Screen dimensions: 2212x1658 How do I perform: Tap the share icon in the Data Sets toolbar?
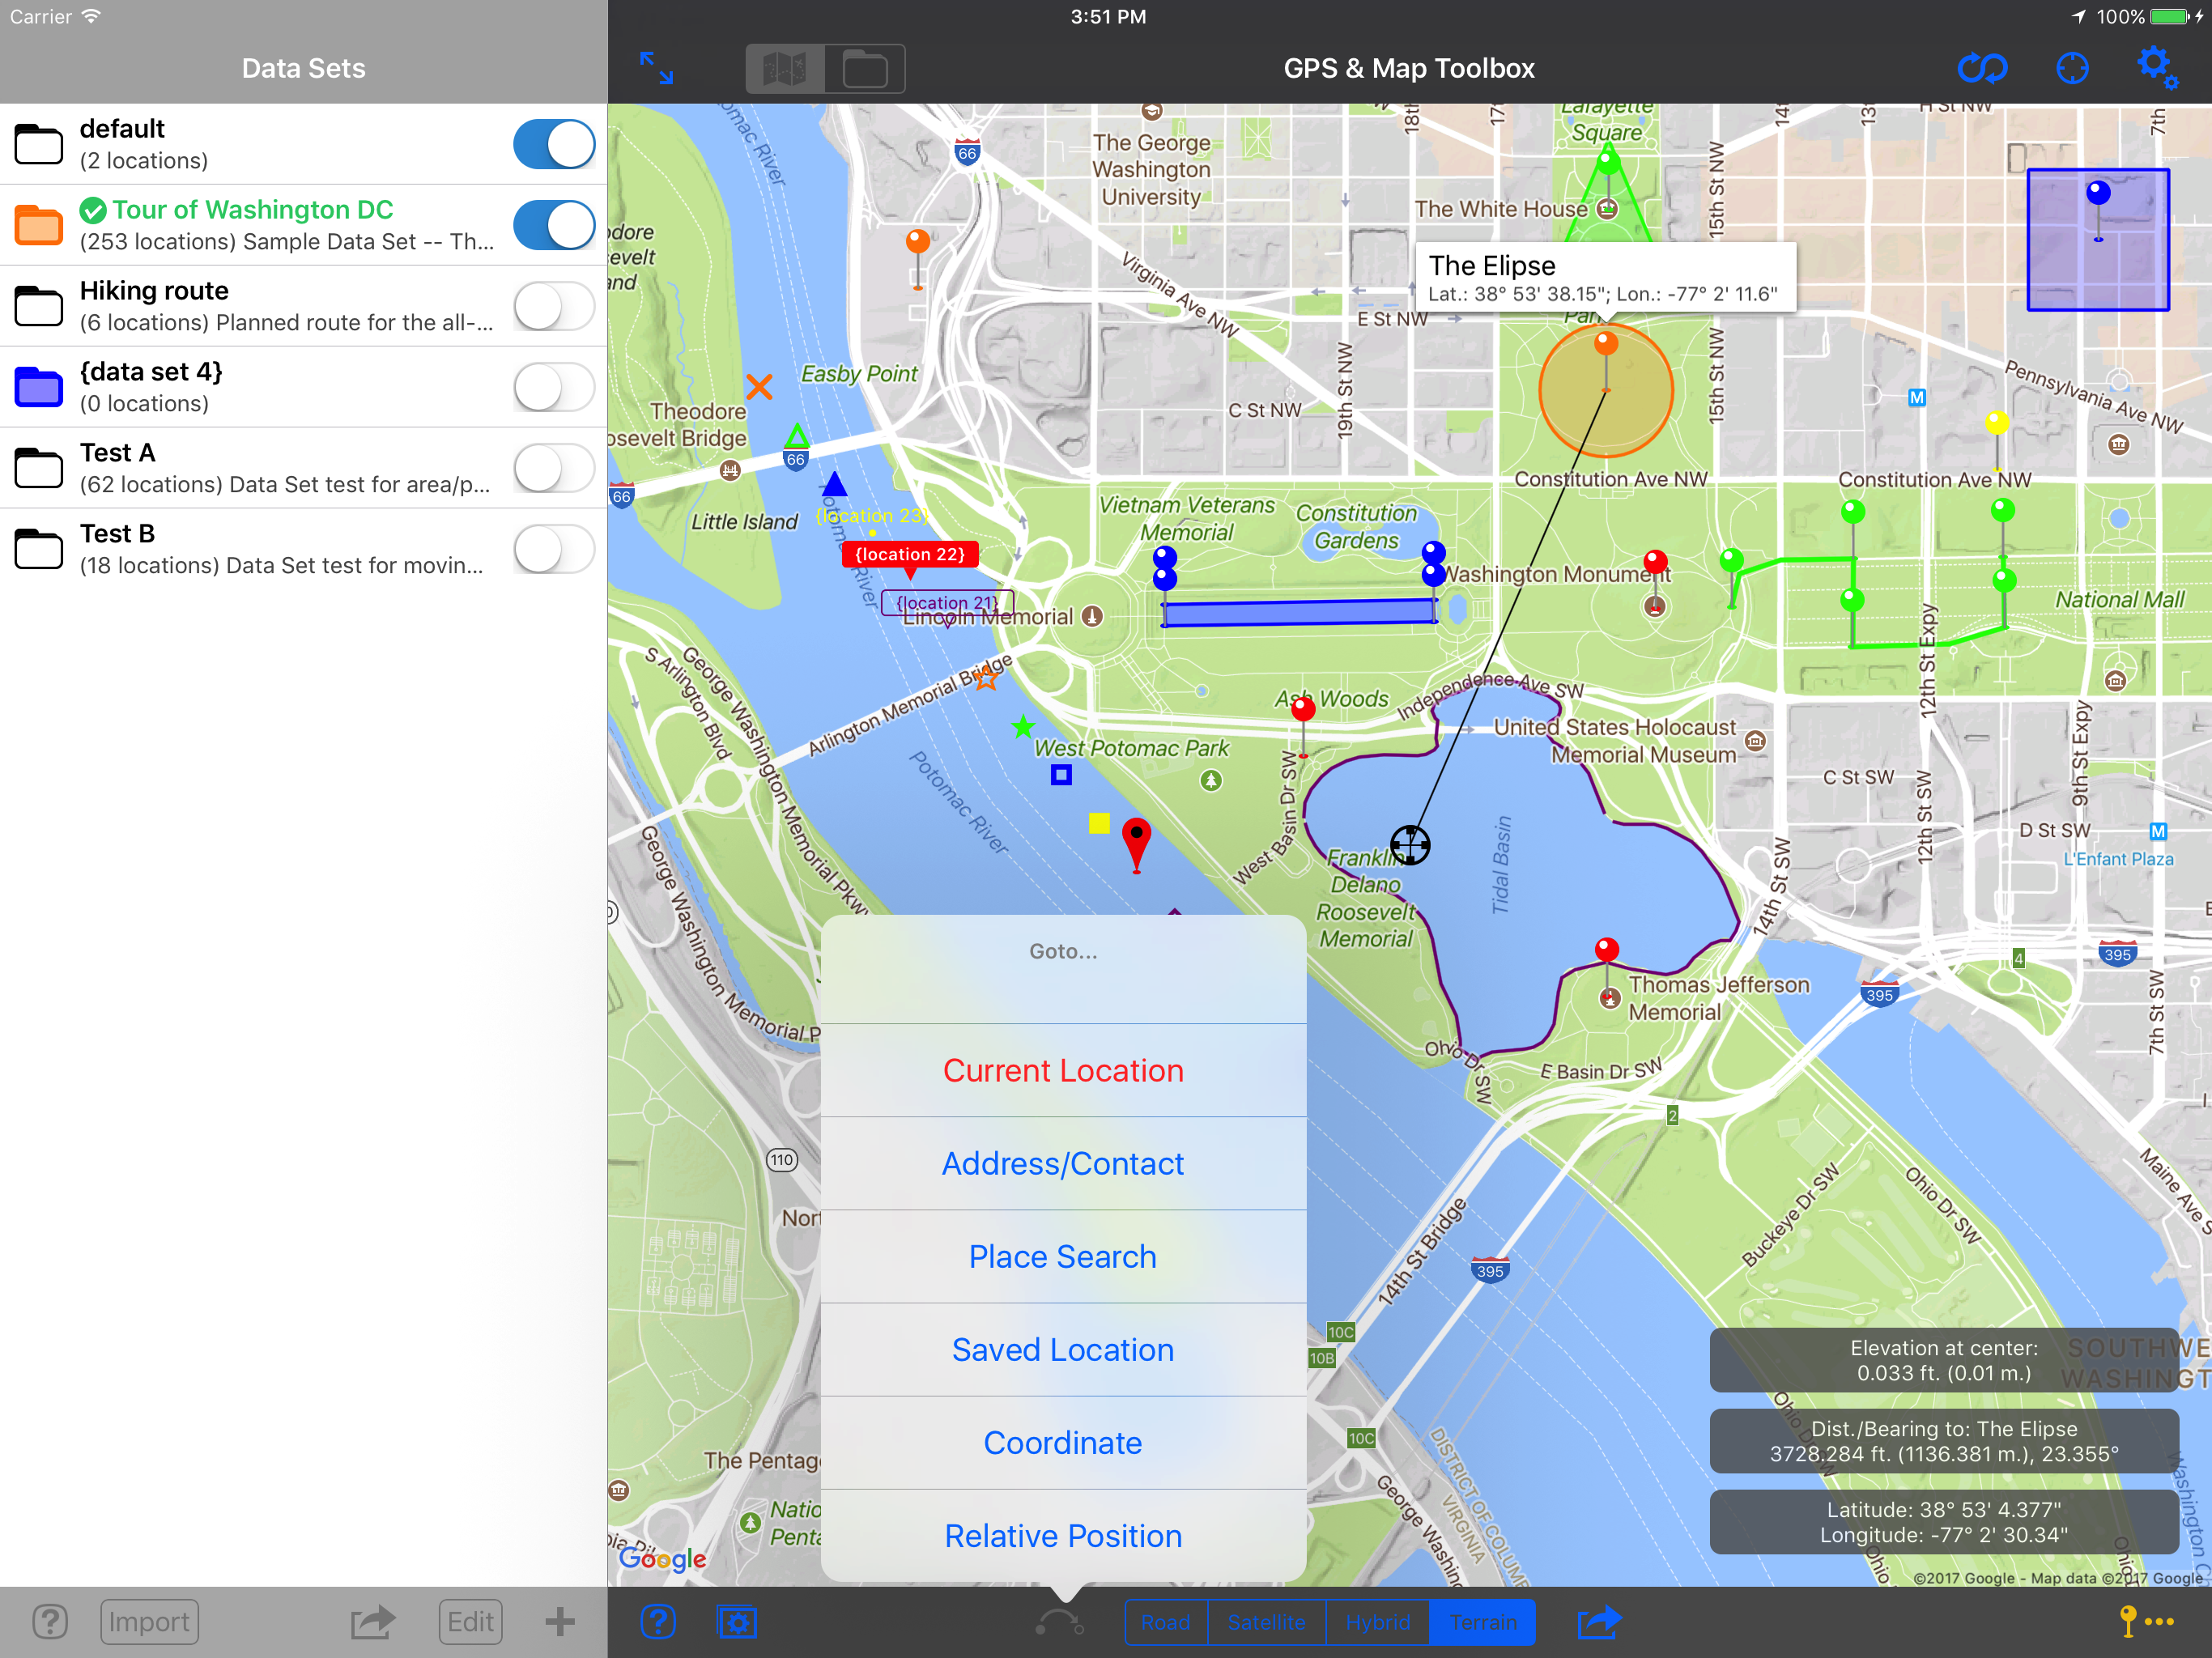click(x=373, y=1621)
